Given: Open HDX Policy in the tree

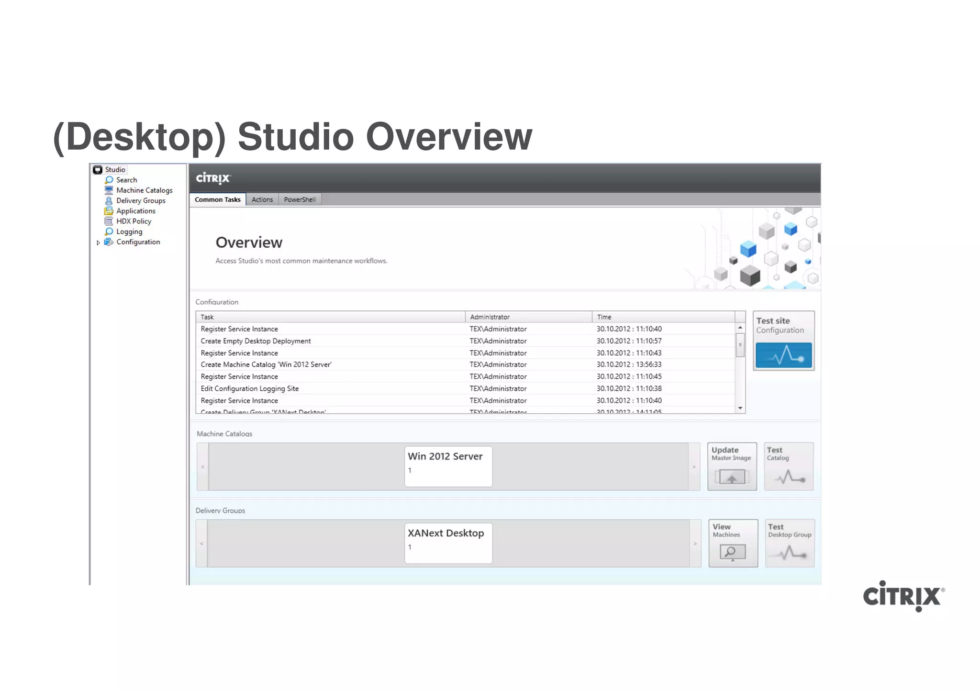Looking at the screenshot, I should (x=134, y=221).
